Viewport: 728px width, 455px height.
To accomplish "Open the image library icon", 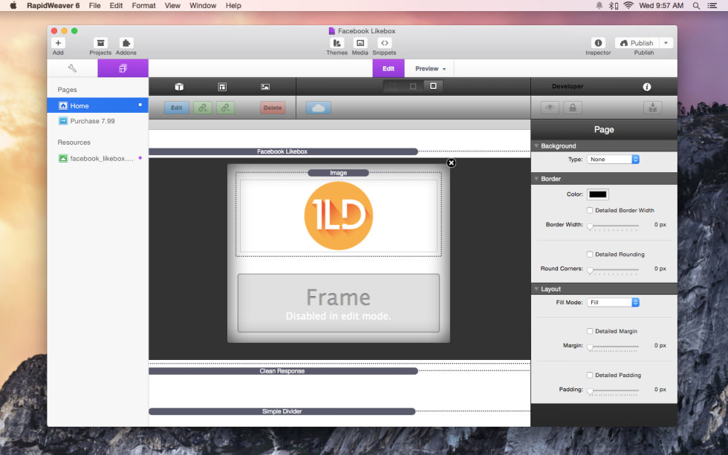I will click(265, 87).
